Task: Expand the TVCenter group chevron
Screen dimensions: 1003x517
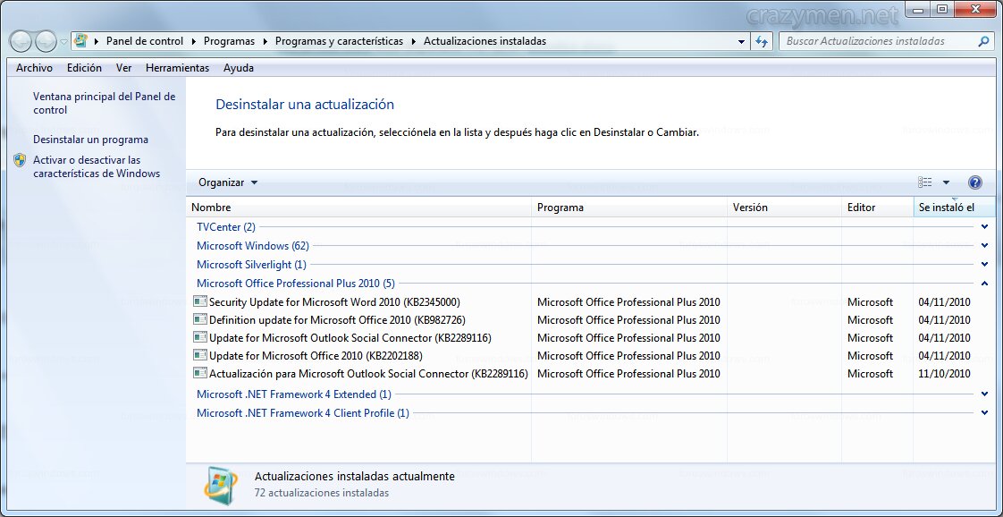Action: tap(984, 226)
